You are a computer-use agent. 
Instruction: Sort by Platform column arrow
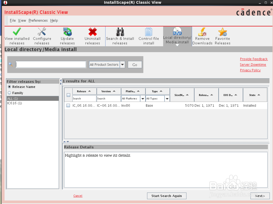[138, 91]
